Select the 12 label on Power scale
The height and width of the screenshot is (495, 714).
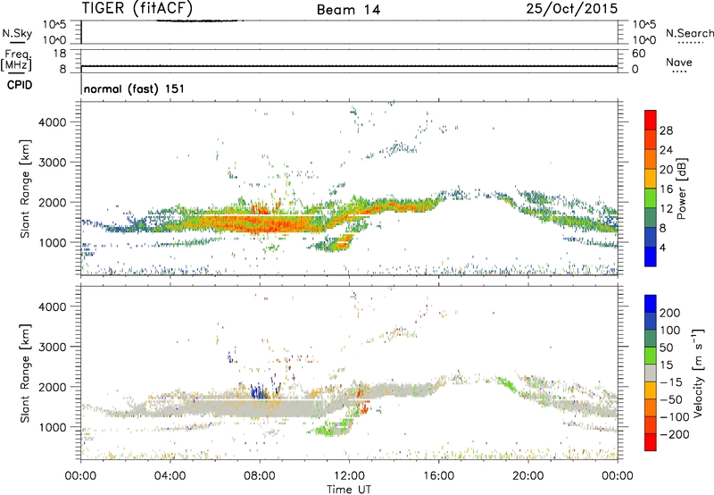click(666, 209)
